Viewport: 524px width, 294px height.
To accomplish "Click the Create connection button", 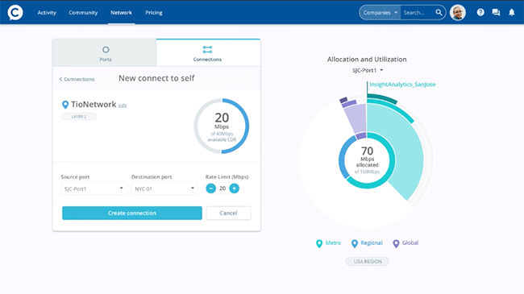I will click(132, 213).
